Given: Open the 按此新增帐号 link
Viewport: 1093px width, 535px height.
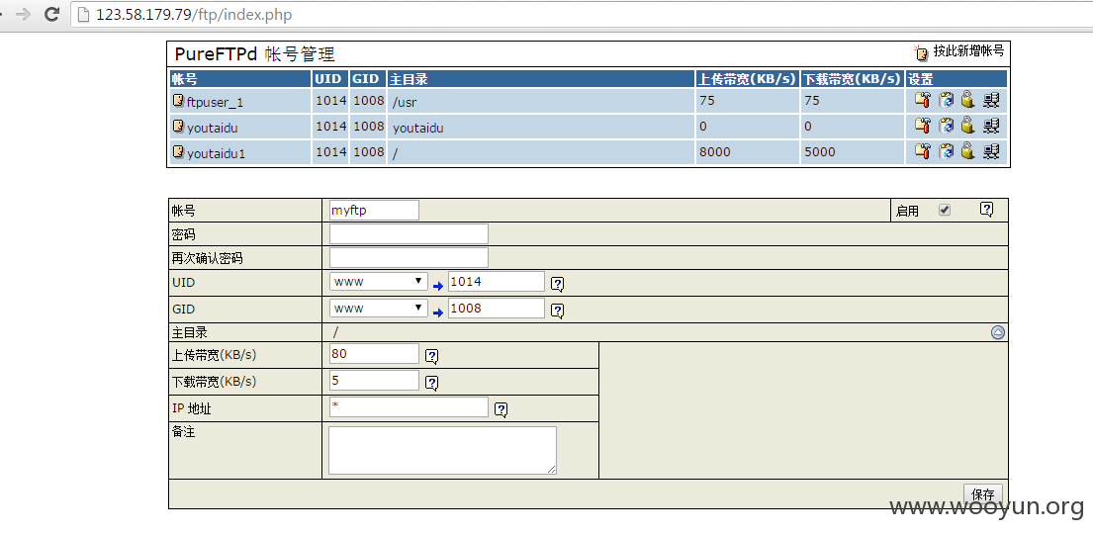Looking at the screenshot, I should 968,50.
